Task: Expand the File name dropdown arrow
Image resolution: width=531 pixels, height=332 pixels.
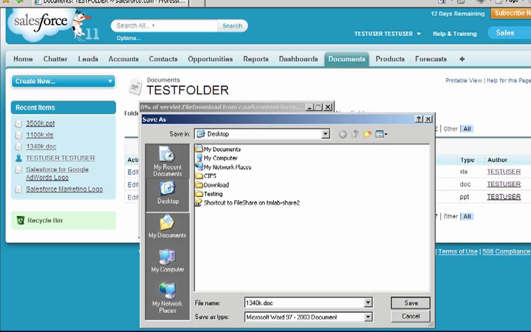Action: tap(368, 303)
